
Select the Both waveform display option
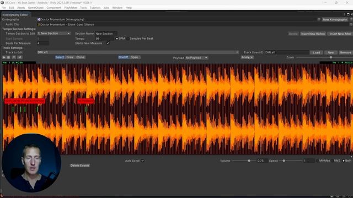tap(344, 161)
